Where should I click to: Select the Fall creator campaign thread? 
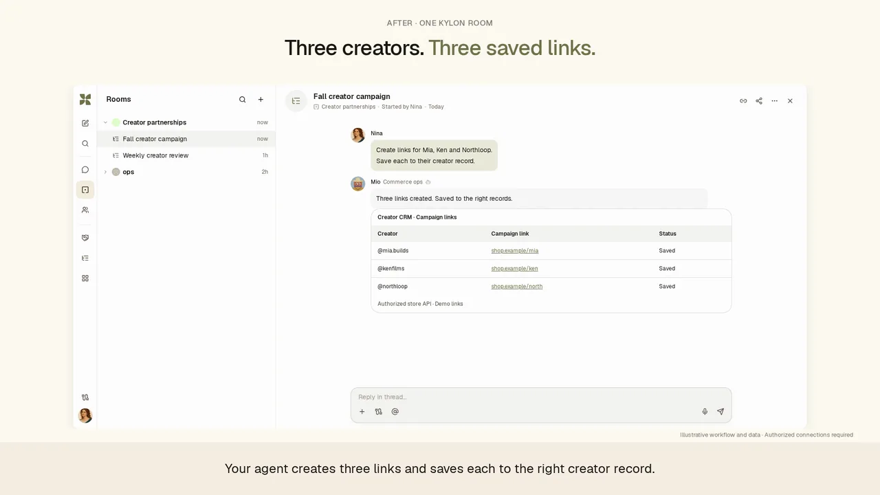click(x=186, y=139)
